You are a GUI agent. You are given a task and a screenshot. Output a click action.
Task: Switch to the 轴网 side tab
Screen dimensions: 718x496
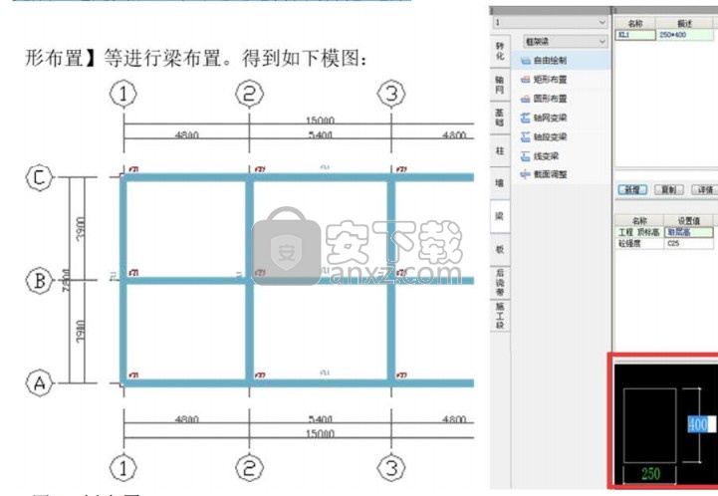coord(500,85)
